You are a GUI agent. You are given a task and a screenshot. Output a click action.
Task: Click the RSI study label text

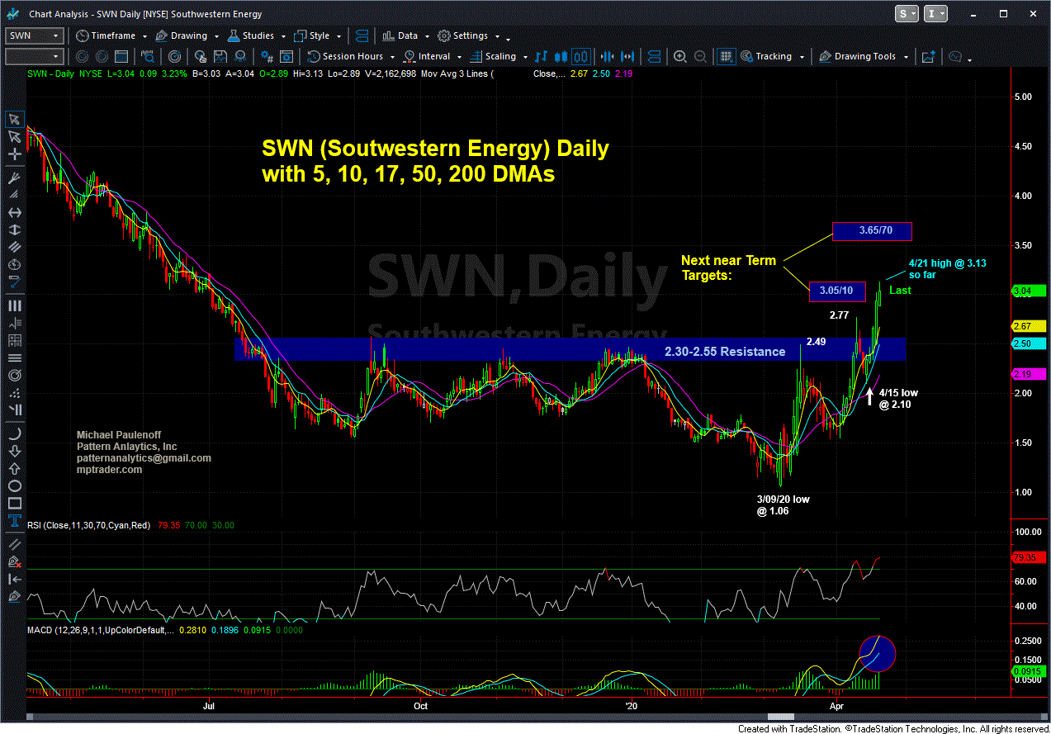(89, 525)
